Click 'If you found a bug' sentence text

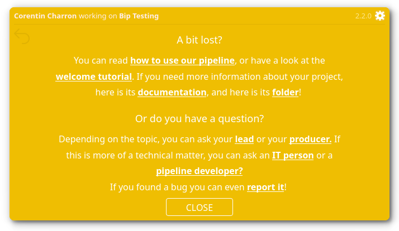178,187
